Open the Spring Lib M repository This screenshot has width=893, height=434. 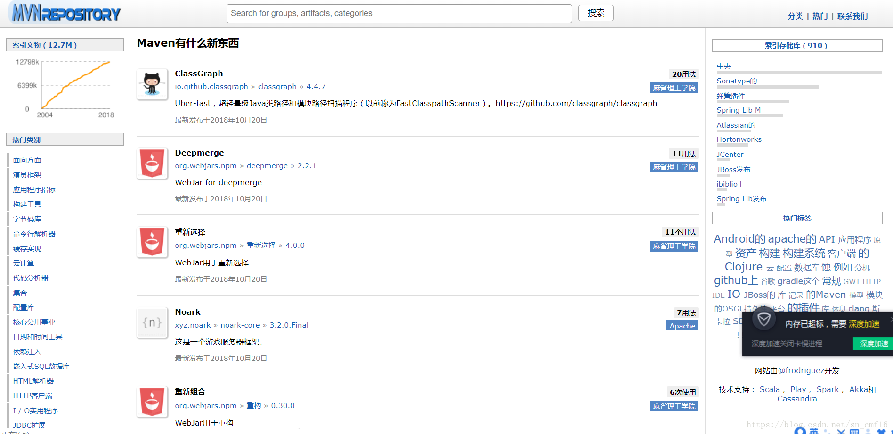click(x=739, y=110)
